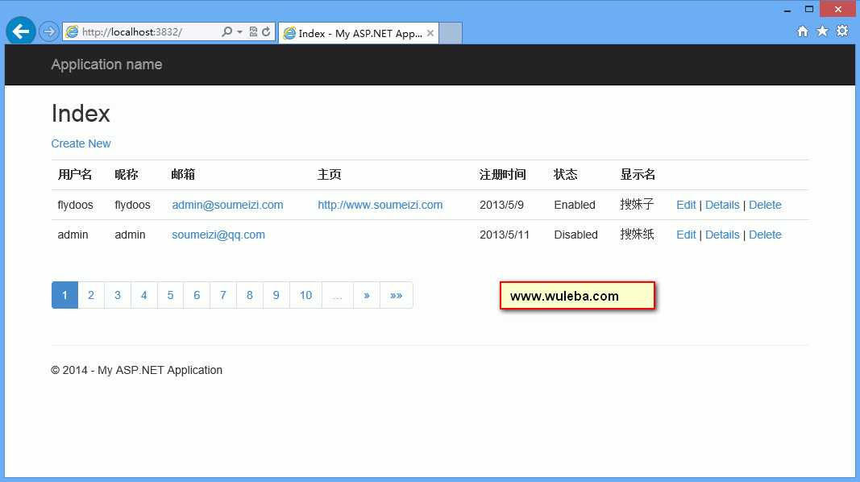Go to pagination page 3
Image resolution: width=860 pixels, height=482 pixels.
(118, 295)
